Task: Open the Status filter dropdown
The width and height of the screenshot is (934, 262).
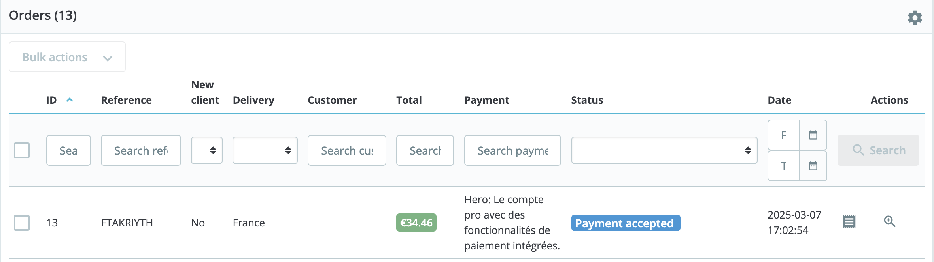Action: pos(664,150)
